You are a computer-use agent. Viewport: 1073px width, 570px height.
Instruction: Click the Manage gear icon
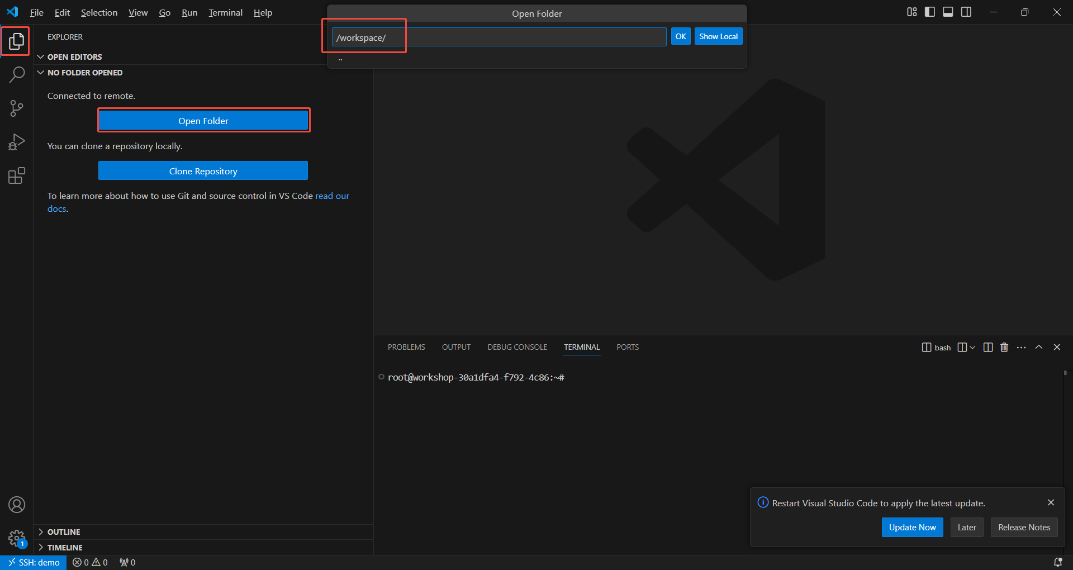(x=17, y=538)
